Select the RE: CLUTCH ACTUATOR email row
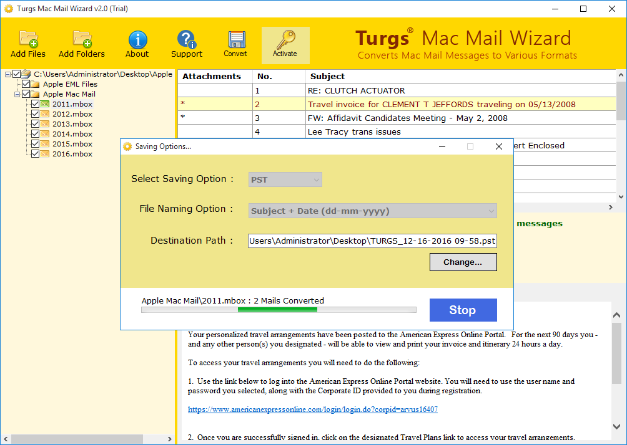 [x=397, y=90]
